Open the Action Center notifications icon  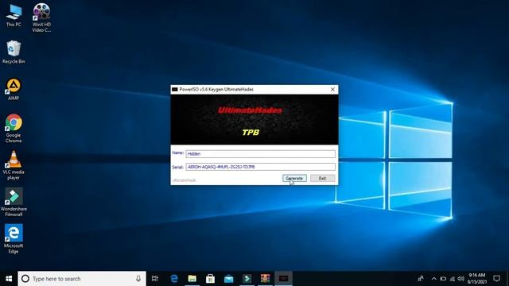(496, 279)
